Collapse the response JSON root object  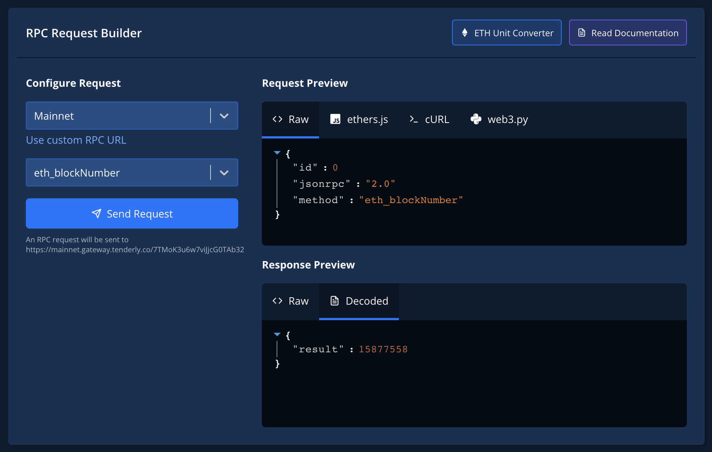(277, 334)
